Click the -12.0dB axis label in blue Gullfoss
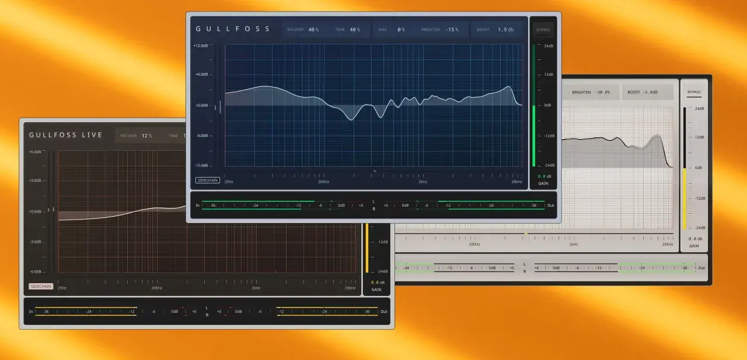 pyautogui.click(x=201, y=165)
